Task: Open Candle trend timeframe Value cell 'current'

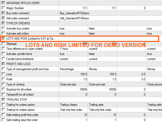Action: (x=73, y=59)
